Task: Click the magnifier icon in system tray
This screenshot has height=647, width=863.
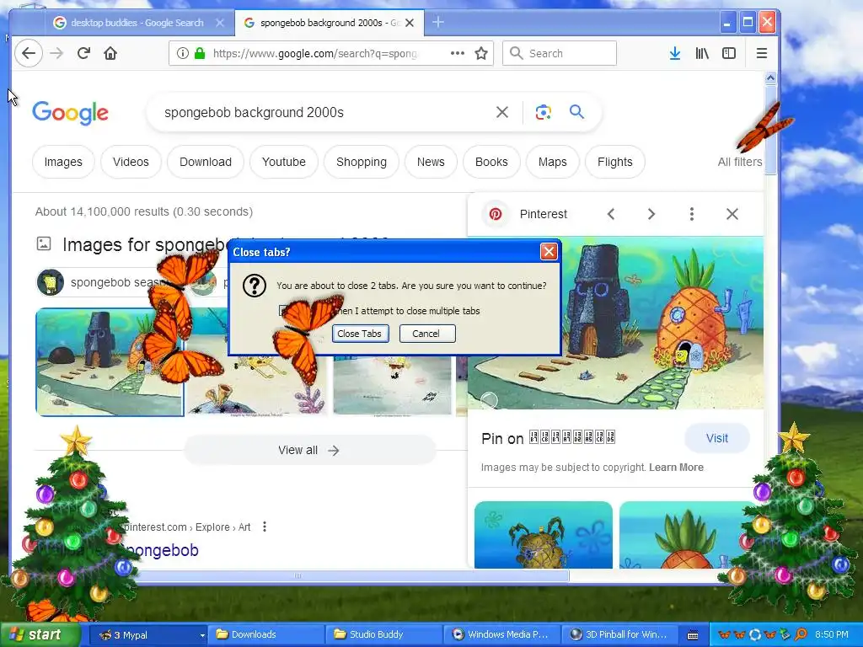Action: (x=801, y=634)
